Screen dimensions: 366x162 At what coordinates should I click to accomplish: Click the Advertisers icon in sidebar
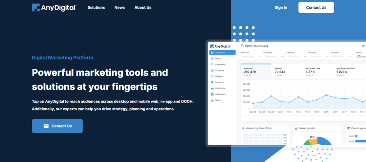(x=212, y=94)
